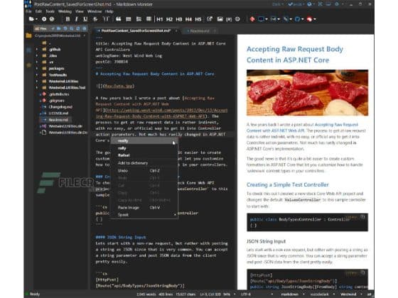Apply H1 heading button
Screen dimensions: 398x298
[160, 19]
